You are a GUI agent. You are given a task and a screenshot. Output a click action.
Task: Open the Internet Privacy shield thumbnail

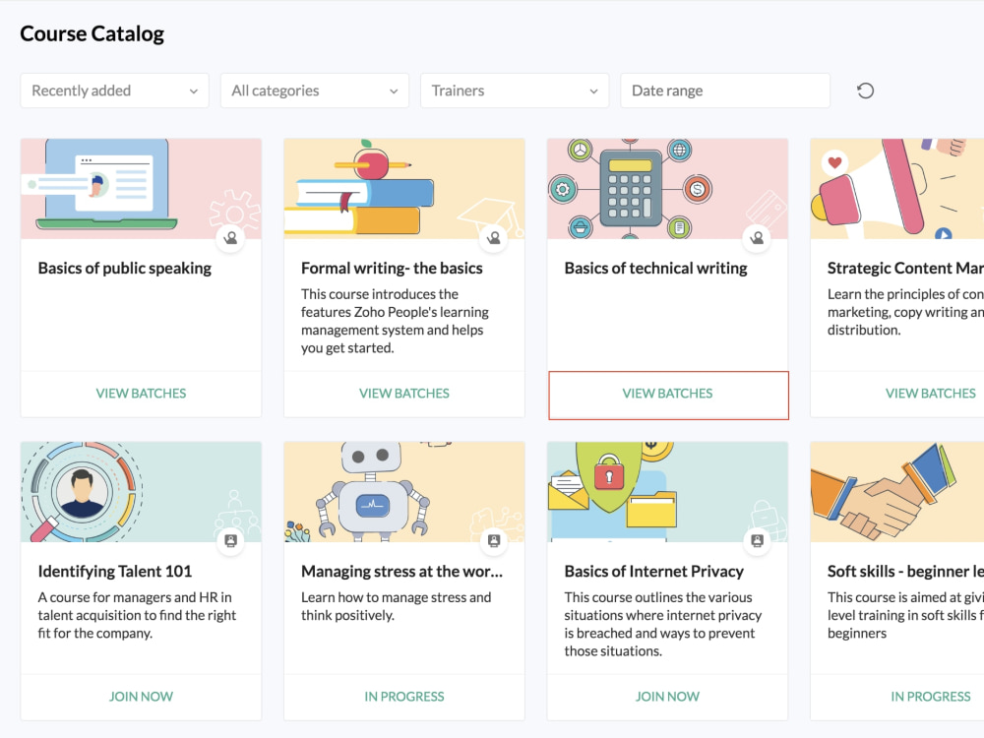tap(667, 492)
